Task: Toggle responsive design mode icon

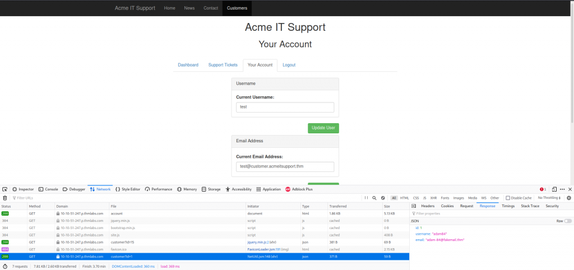Action: [554, 189]
